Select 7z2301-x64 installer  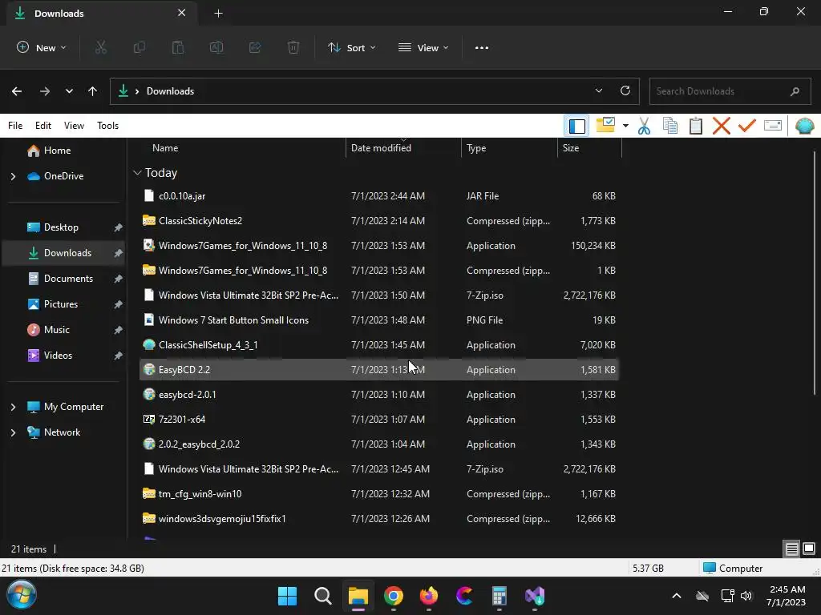[x=379, y=420]
